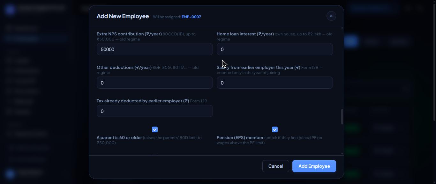
Task: Click 'Tax already deducted by earlier employer' label
Action: [x=143, y=101]
